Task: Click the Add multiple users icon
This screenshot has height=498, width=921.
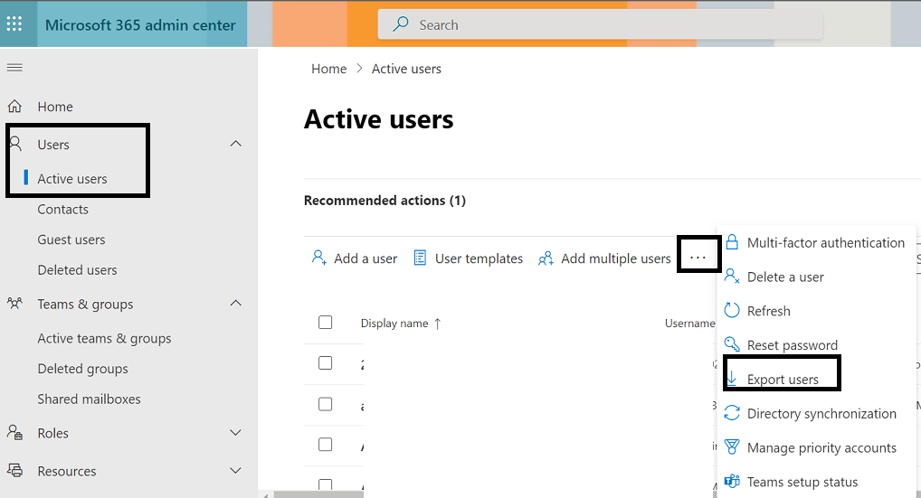Action: tap(546, 258)
